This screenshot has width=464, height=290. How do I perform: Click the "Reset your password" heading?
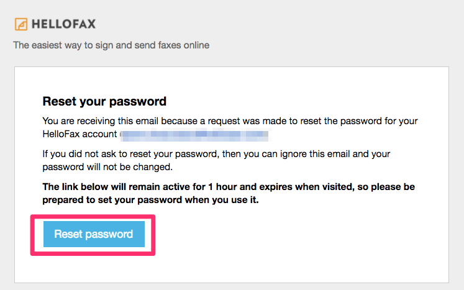pyautogui.click(x=104, y=101)
